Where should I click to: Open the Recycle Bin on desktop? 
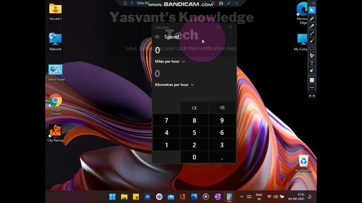[x=304, y=164]
